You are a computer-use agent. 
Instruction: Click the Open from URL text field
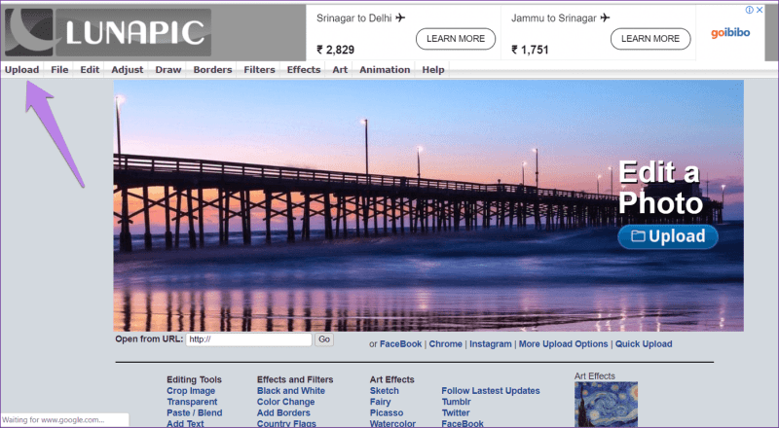click(249, 339)
